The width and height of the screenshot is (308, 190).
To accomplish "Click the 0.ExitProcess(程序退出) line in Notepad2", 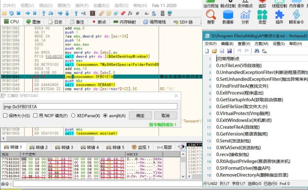I will [x=240, y=93].
